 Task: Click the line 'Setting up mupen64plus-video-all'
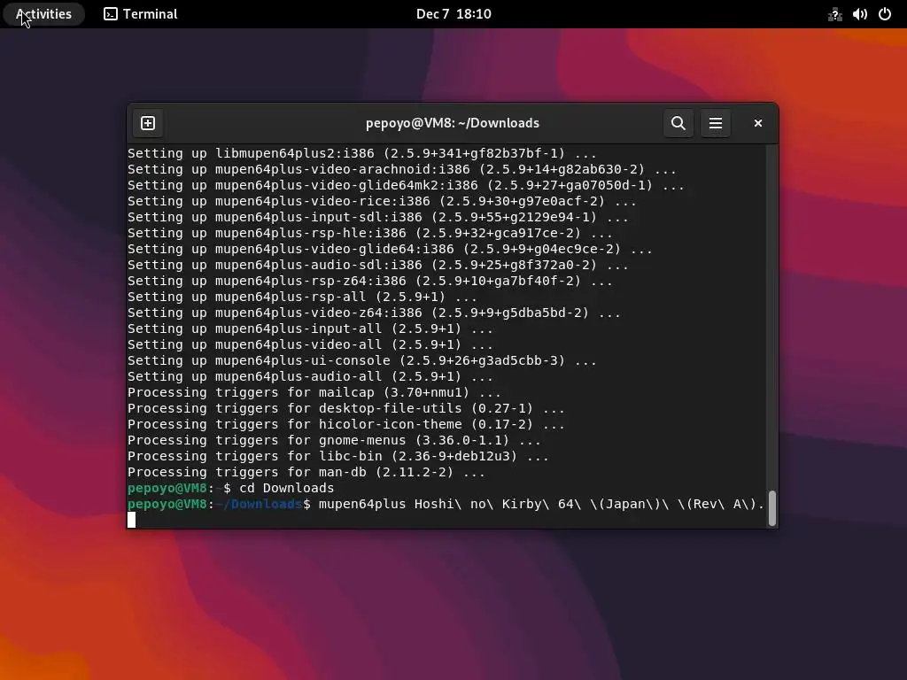(x=311, y=344)
